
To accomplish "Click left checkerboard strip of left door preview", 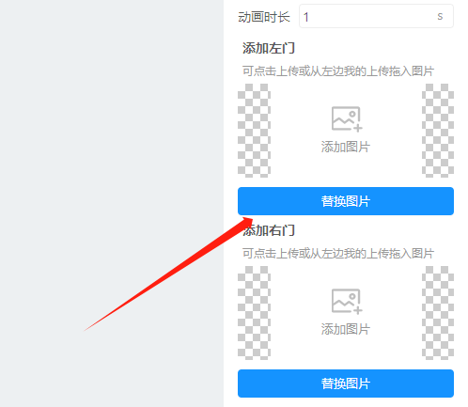I will 254,131.
